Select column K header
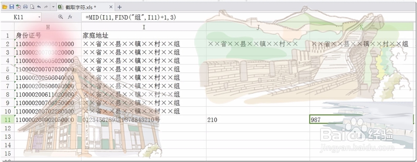Image resolution: width=417 pixels, height=162 pixels. click(362, 27)
